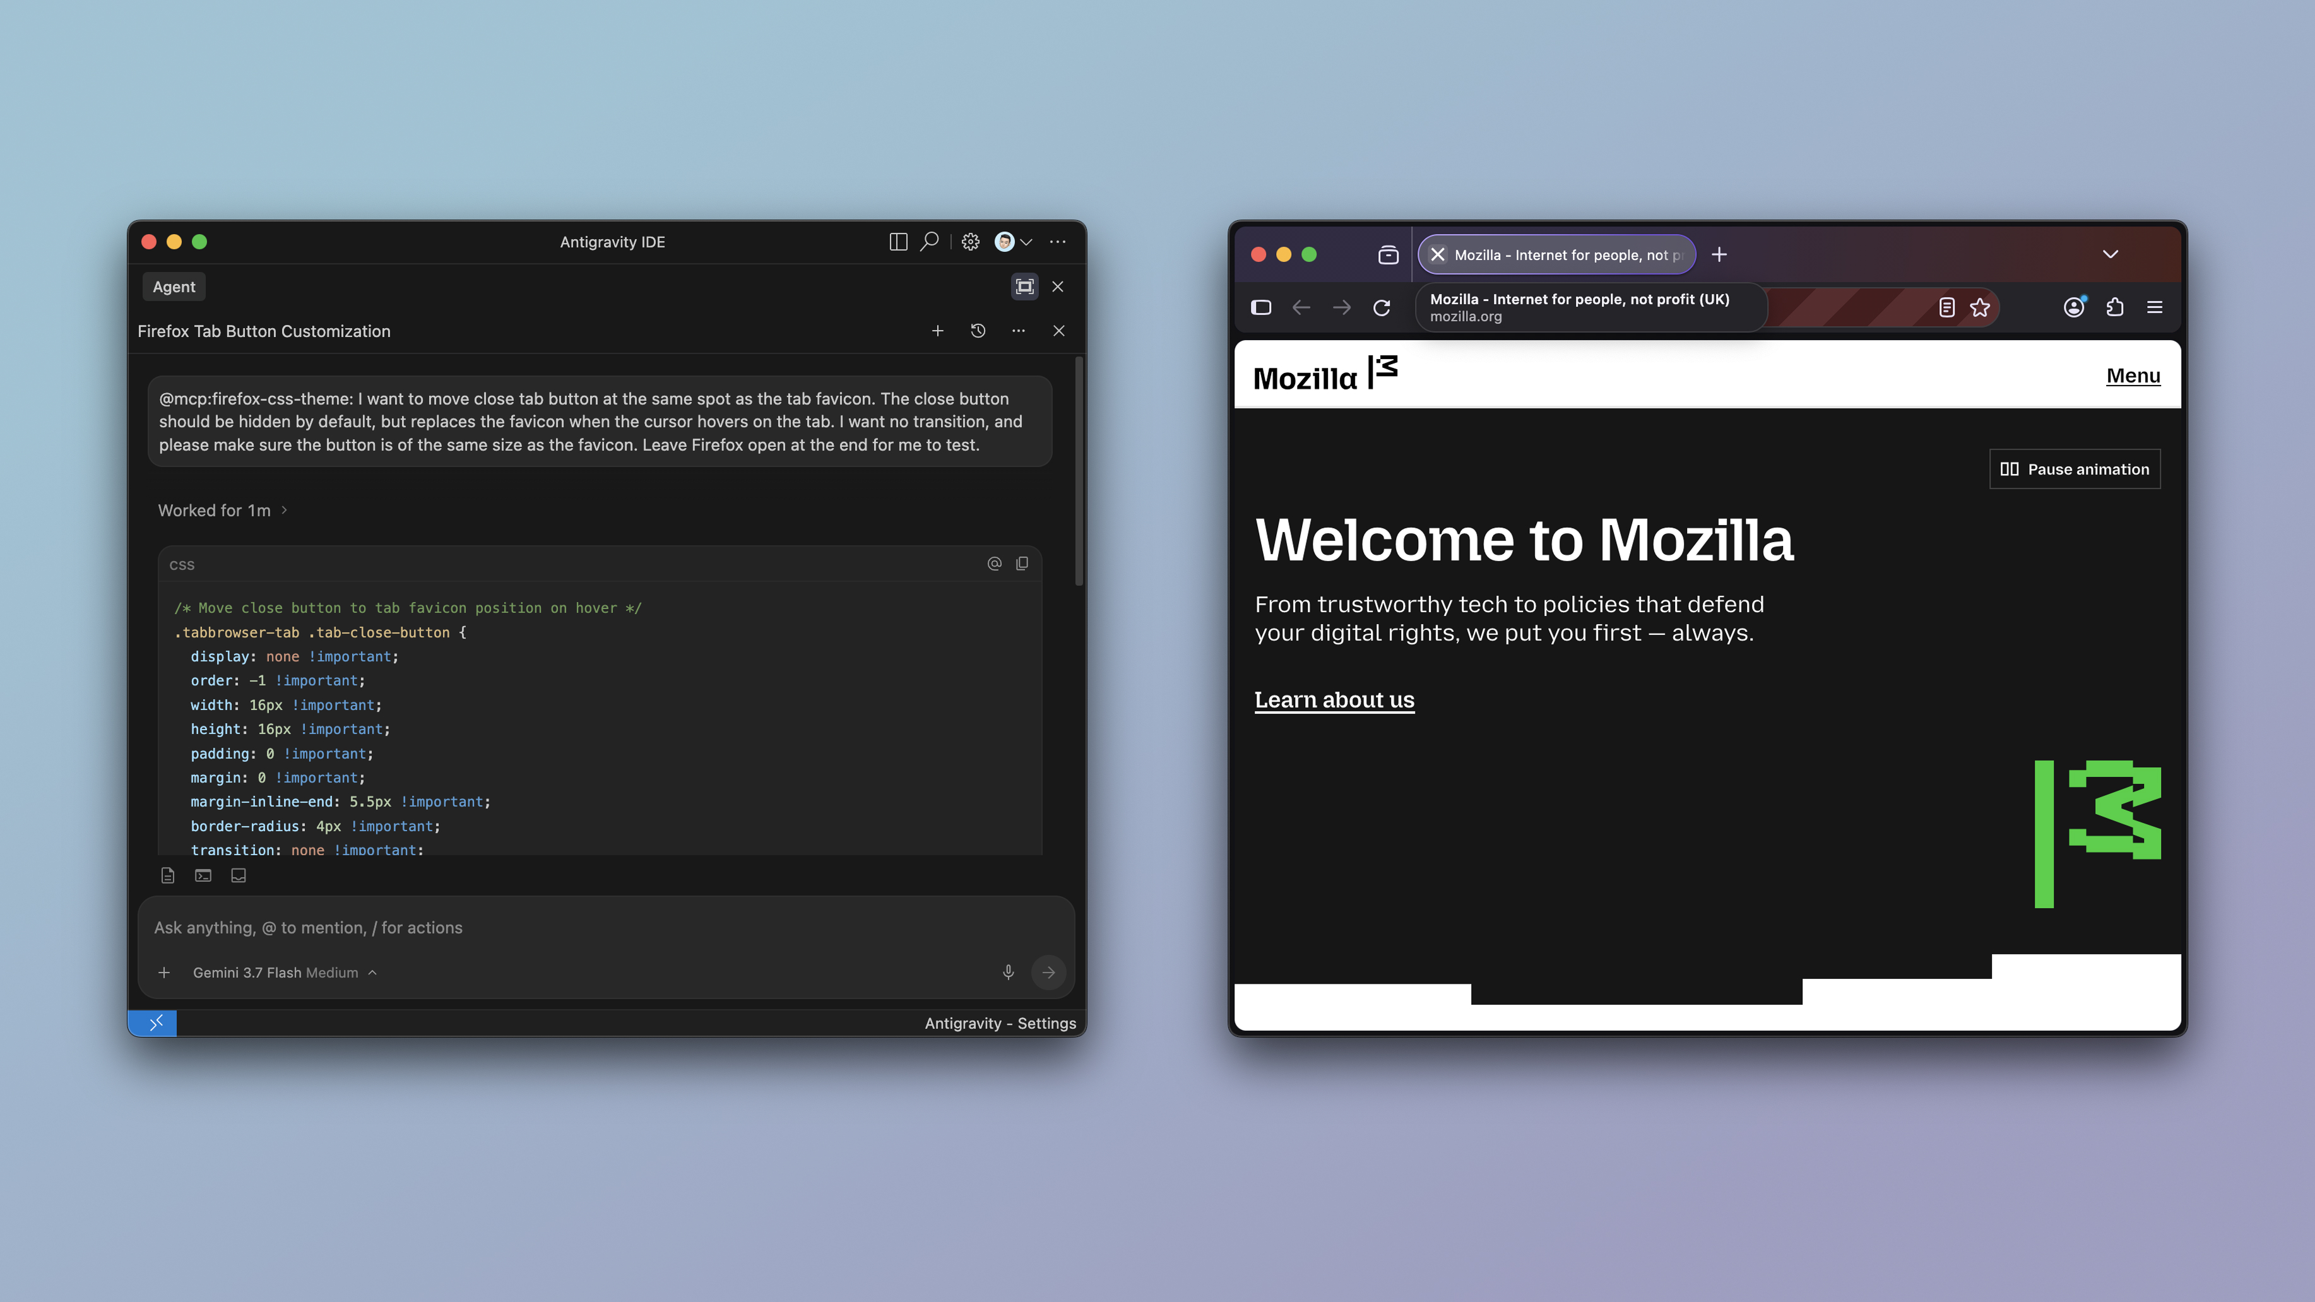Click the "css" code block language label

182,564
